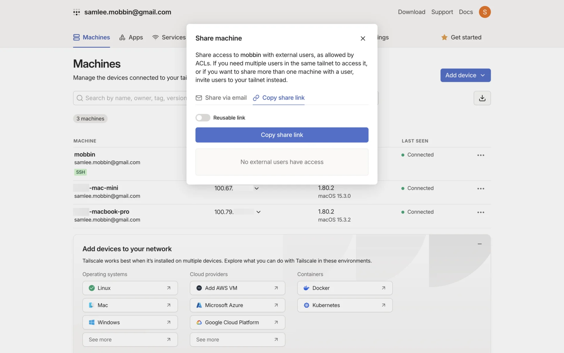This screenshot has width=564, height=353.
Task: Open the three-dots menu for the mac-mini row
Action: pos(481,189)
